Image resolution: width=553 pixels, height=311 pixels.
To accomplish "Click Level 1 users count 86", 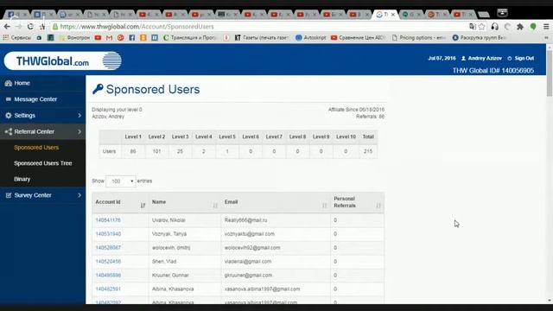I will click(133, 151).
